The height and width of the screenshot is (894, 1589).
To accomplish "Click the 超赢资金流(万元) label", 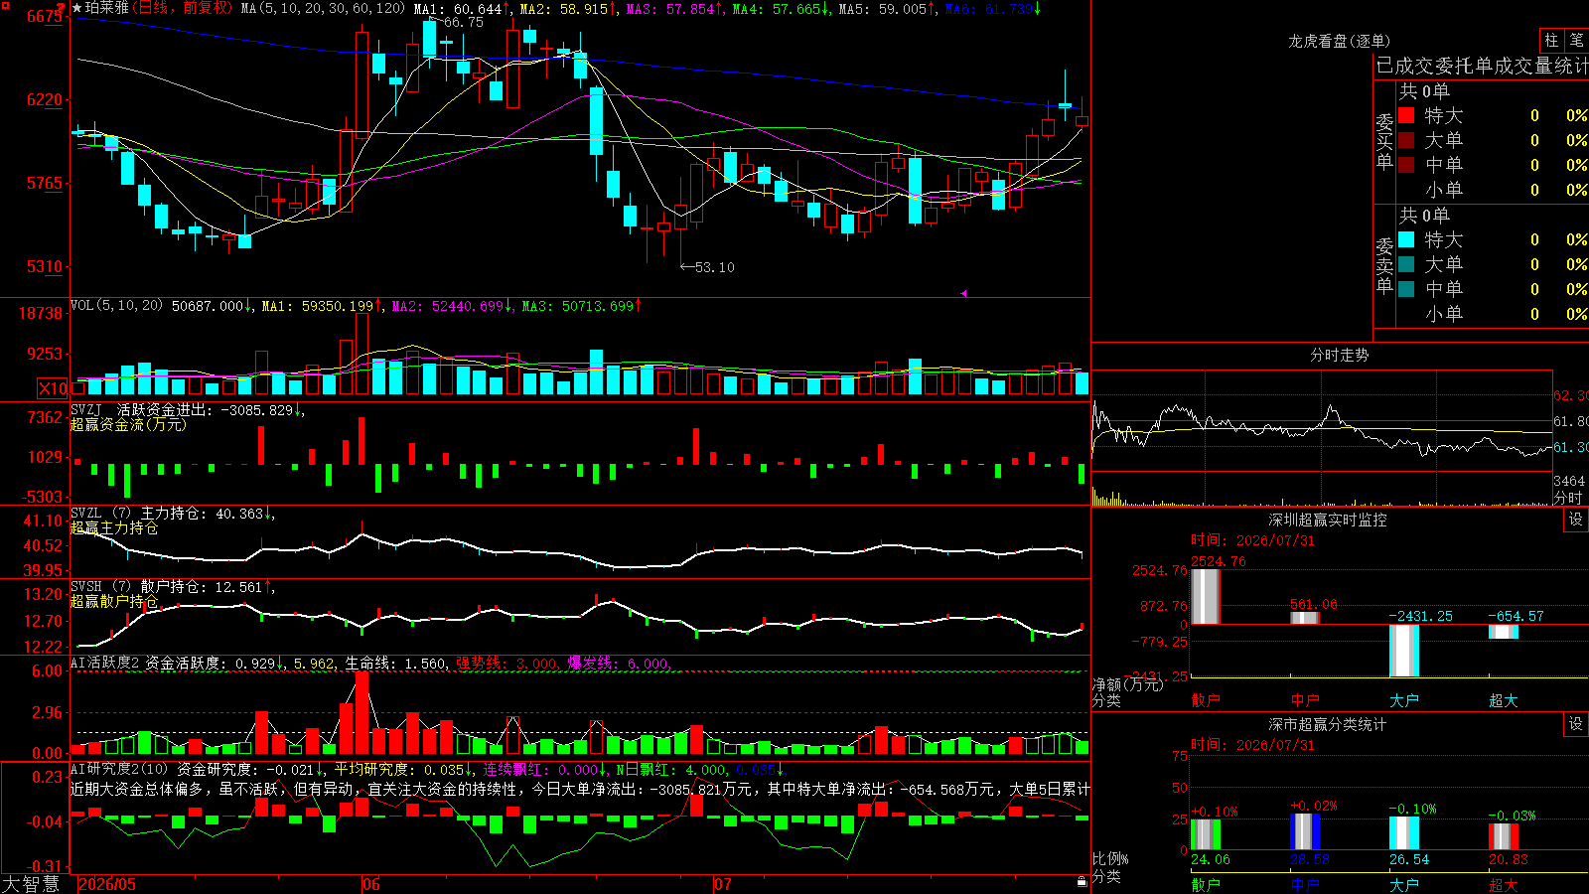I will (128, 425).
